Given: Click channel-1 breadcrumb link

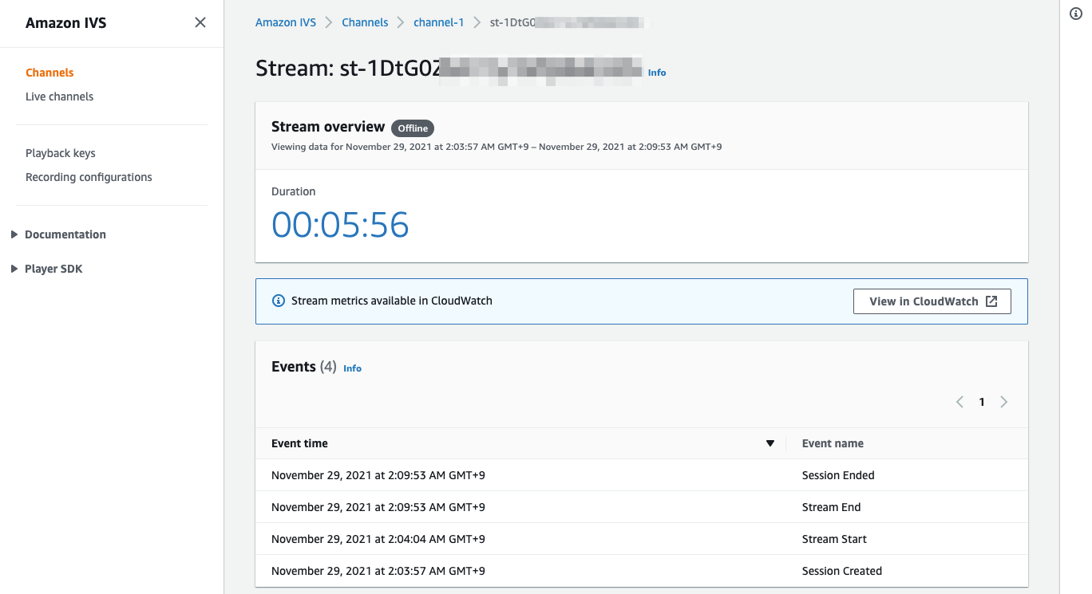Looking at the screenshot, I should [x=438, y=22].
